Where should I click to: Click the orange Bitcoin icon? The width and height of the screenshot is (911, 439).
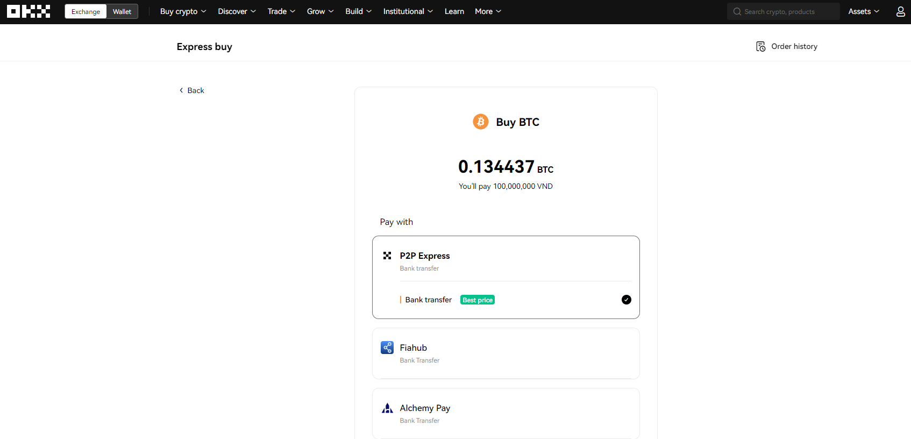click(480, 122)
